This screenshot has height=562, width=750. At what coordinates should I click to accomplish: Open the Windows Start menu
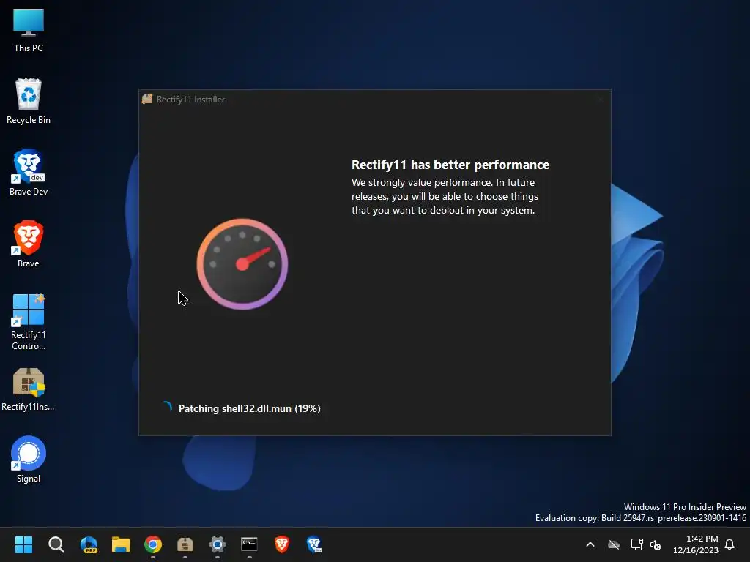point(23,544)
